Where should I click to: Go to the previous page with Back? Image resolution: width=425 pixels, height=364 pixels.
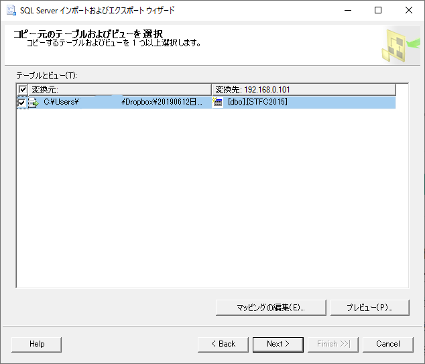tap(223, 344)
